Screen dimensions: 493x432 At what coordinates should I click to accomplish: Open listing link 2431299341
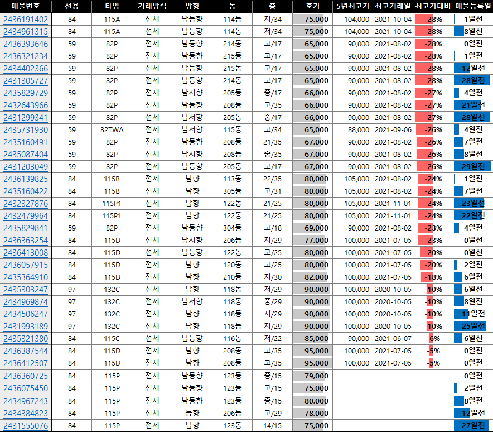point(26,118)
